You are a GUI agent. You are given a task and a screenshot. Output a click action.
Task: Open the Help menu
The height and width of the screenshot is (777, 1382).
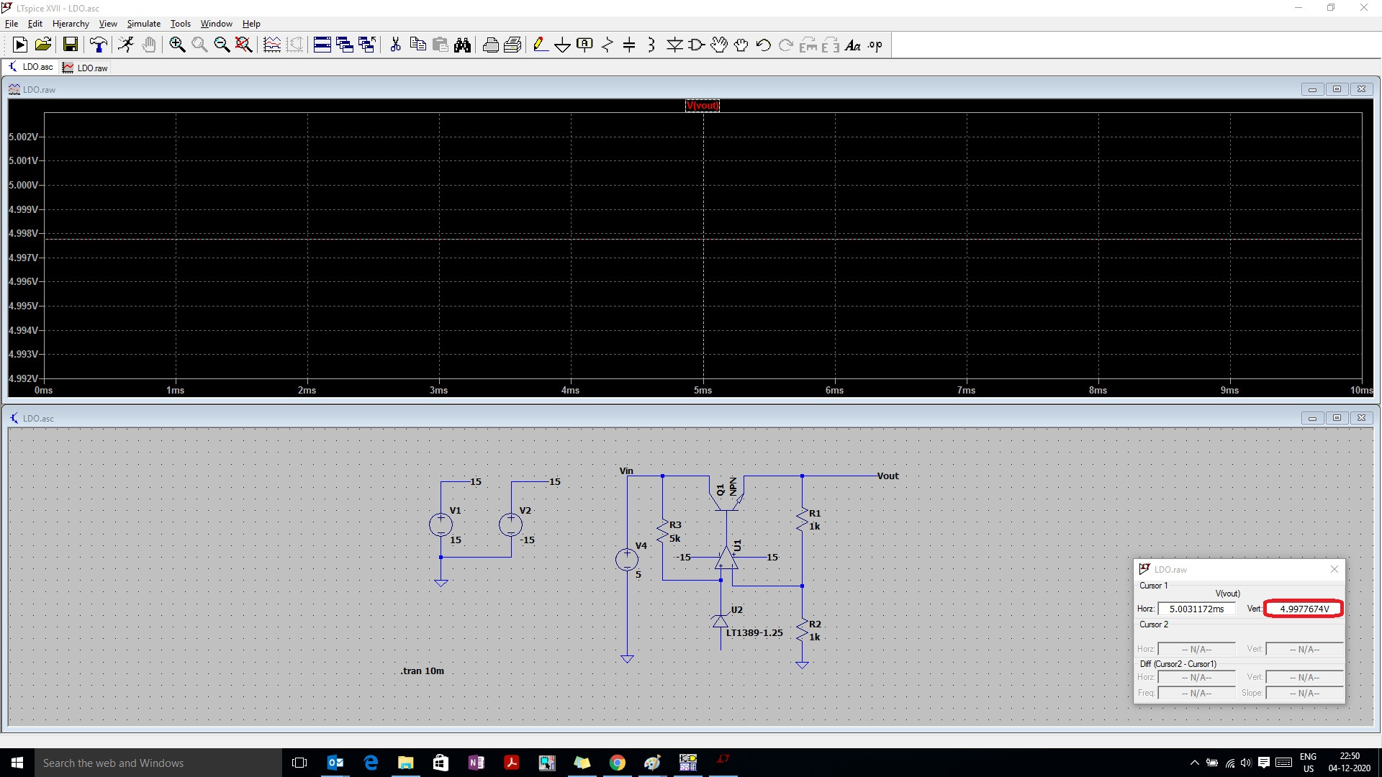[x=251, y=24]
